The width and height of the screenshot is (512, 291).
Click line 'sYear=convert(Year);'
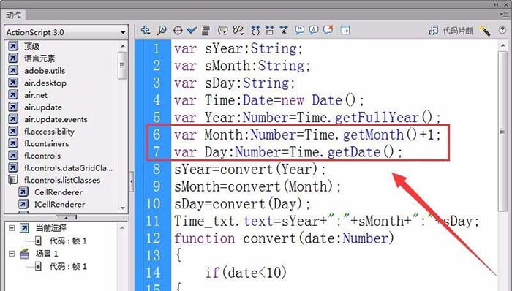pyautogui.click(x=250, y=169)
